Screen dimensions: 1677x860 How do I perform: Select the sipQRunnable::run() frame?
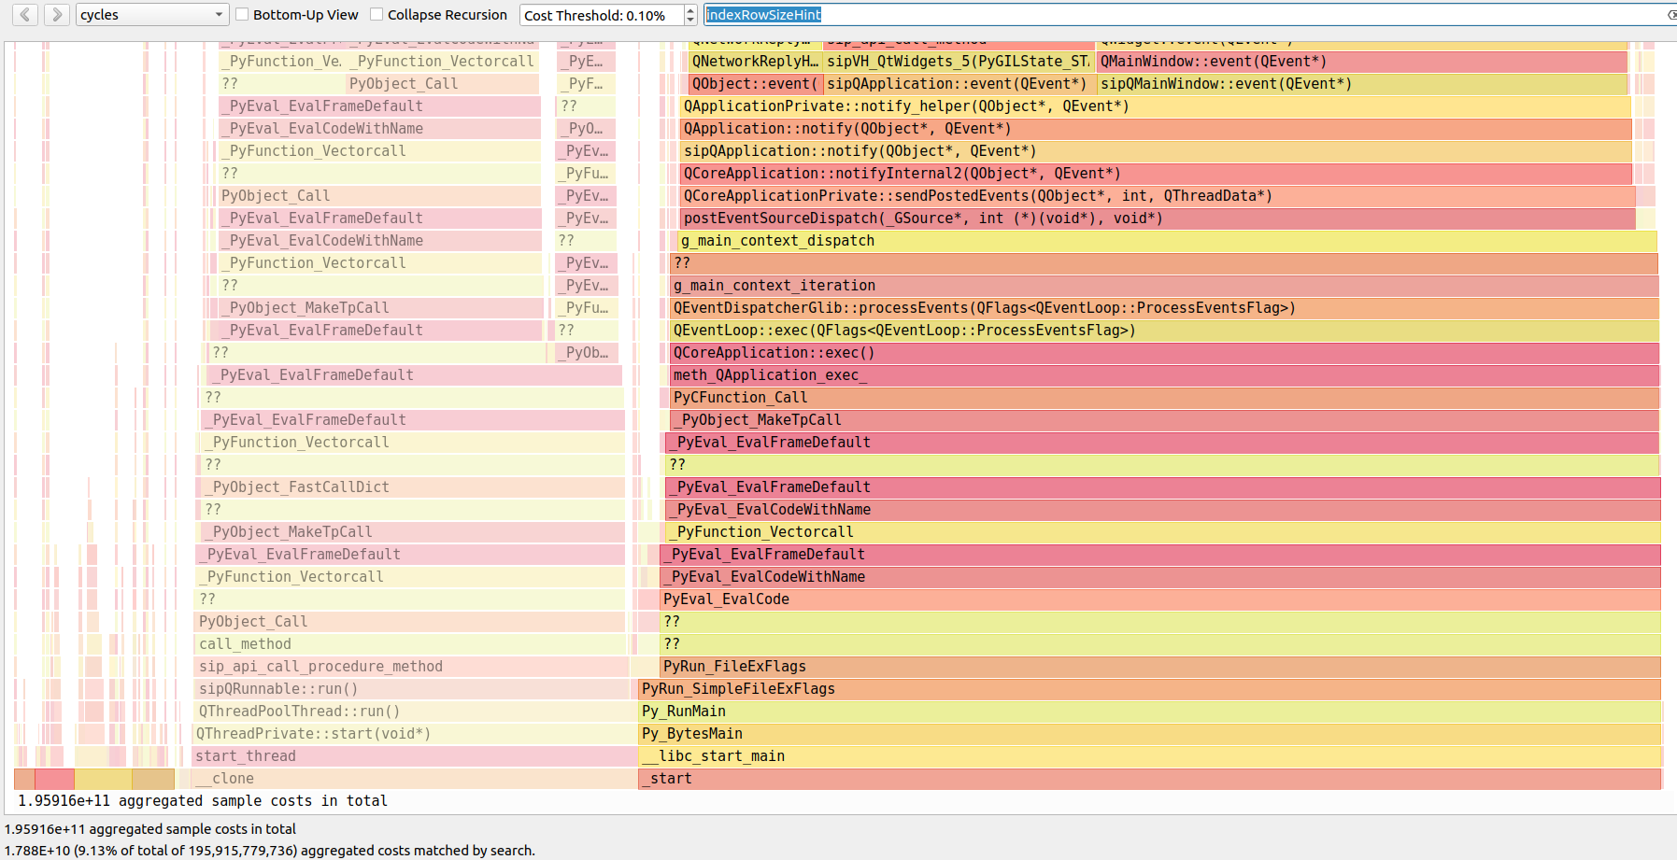(x=411, y=689)
